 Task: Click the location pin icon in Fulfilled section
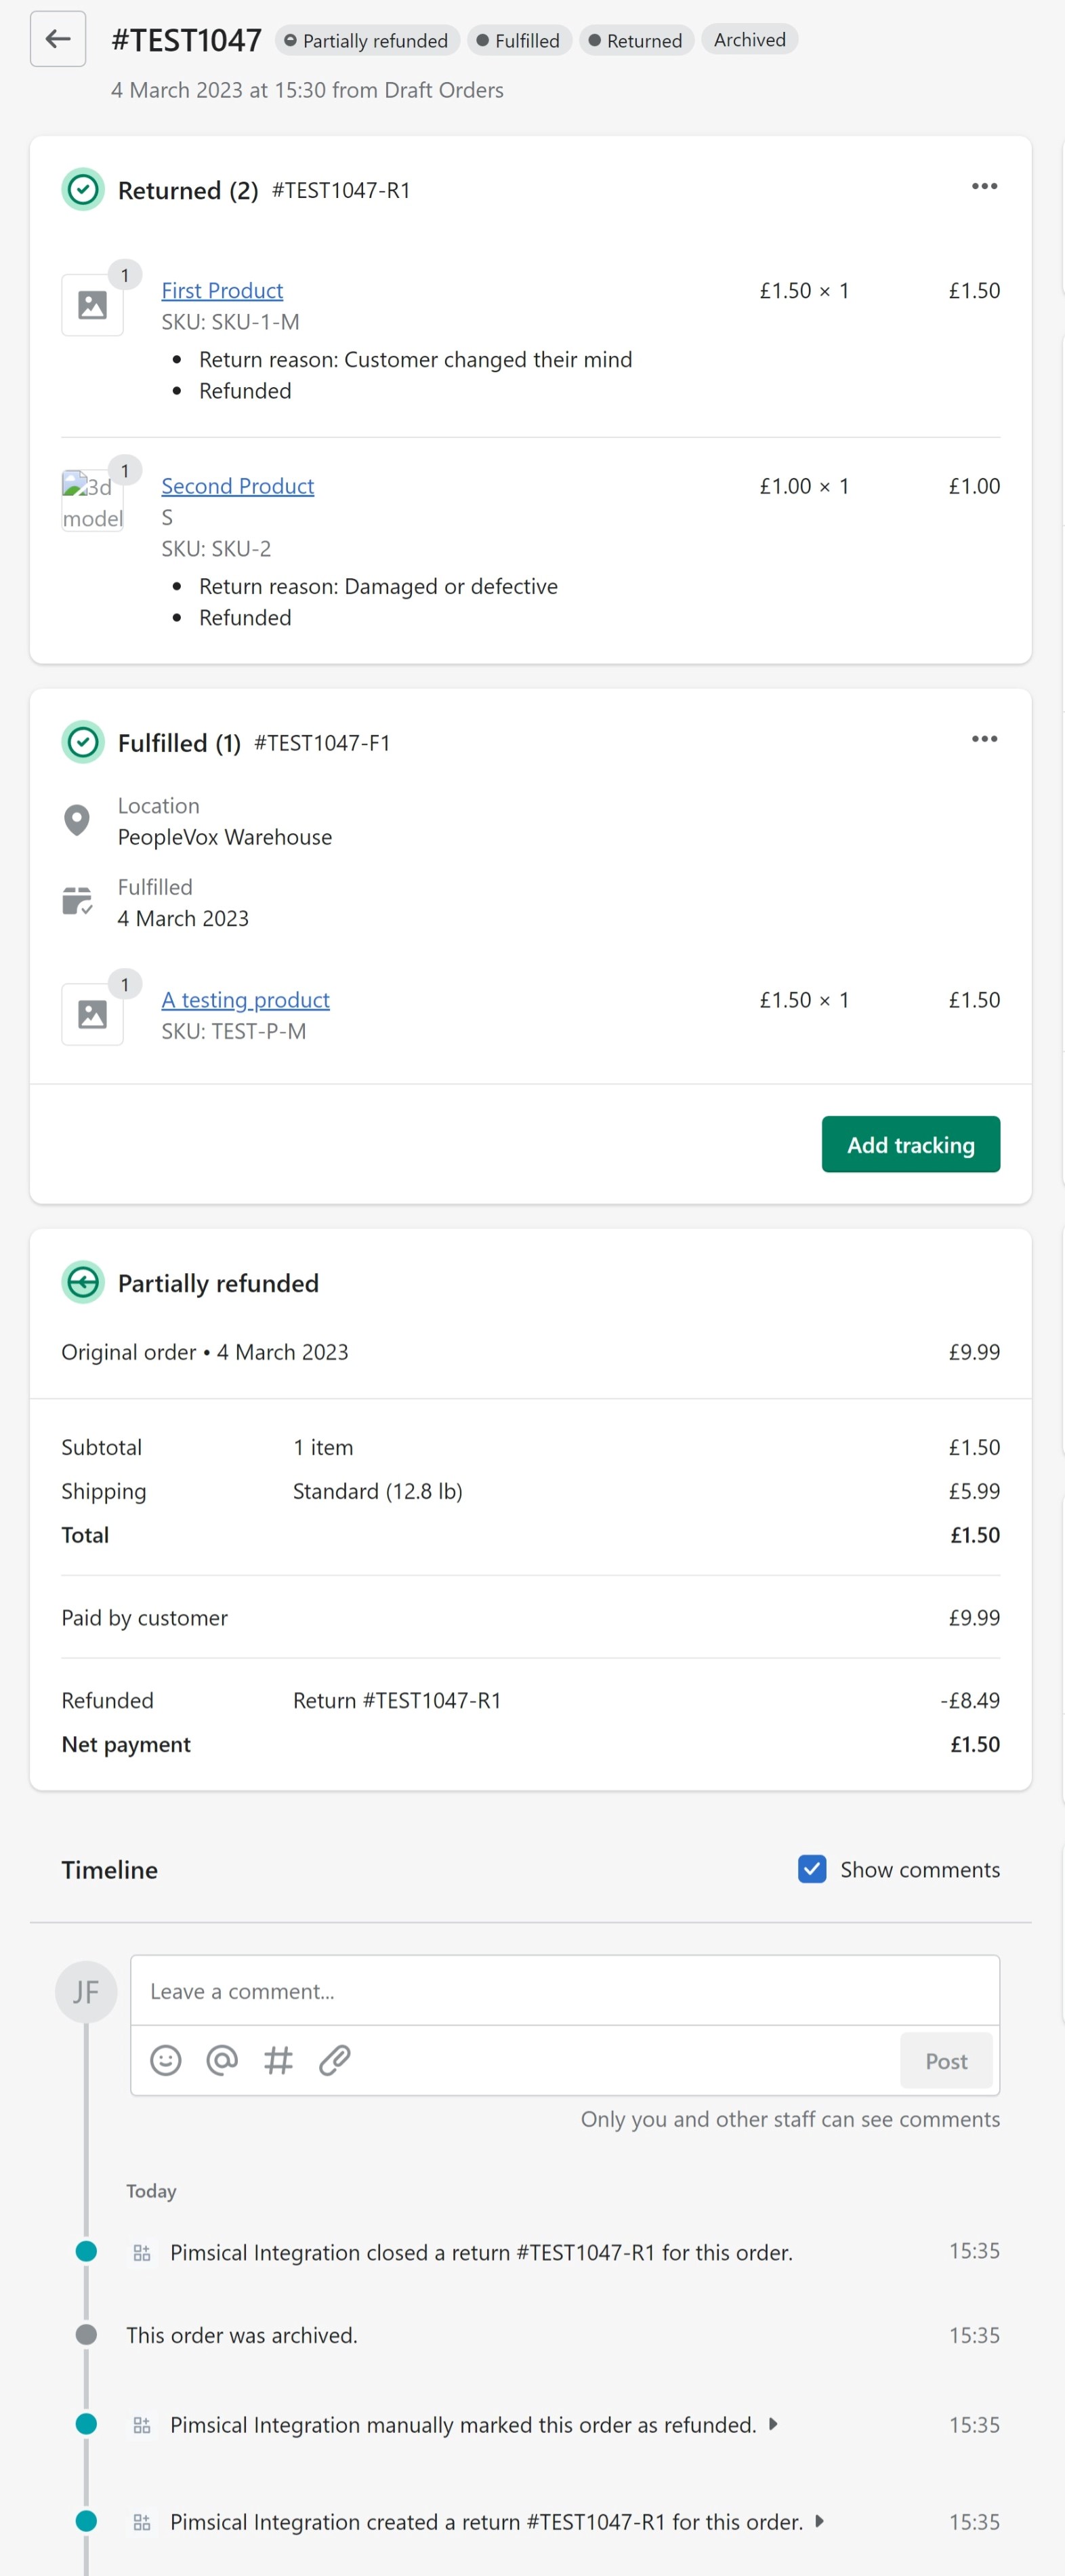[77, 820]
